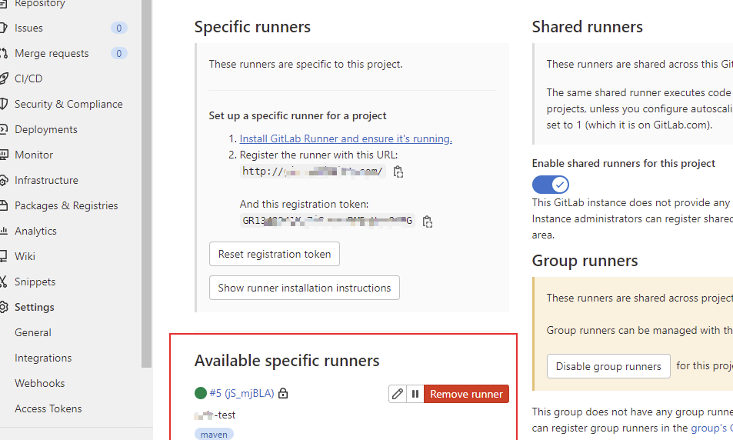Toggle Enable shared runners for this project
The width and height of the screenshot is (733, 440).
551,185
